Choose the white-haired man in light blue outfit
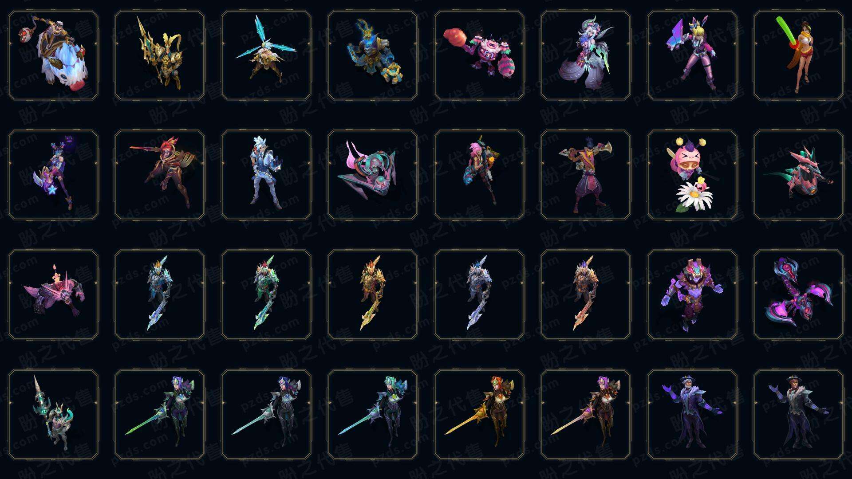This screenshot has height=479, width=852. [x=266, y=175]
